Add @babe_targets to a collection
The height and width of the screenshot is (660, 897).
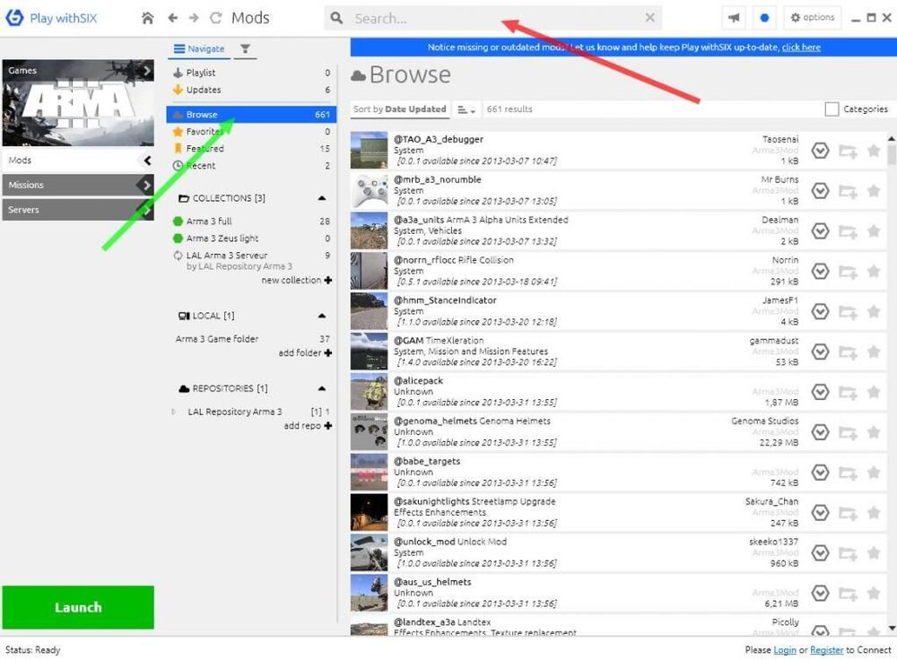tap(848, 473)
